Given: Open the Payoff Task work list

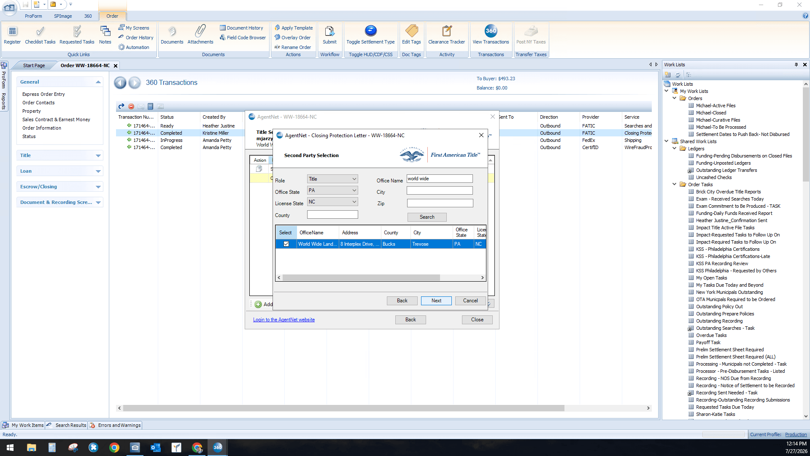Looking at the screenshot, I should tap(708, 342).
